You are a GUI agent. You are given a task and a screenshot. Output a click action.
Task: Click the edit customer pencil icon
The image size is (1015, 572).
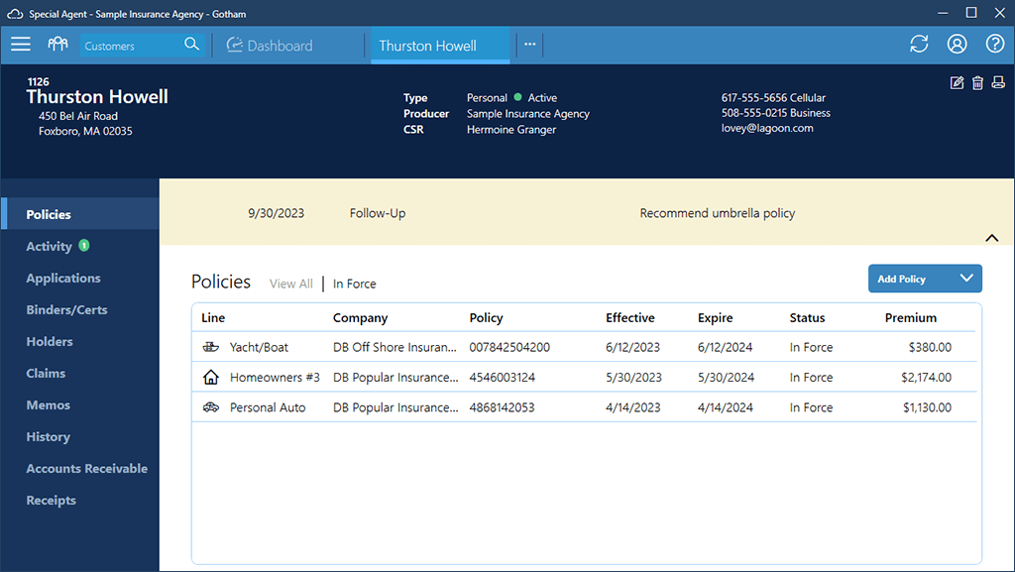[957, 82]
